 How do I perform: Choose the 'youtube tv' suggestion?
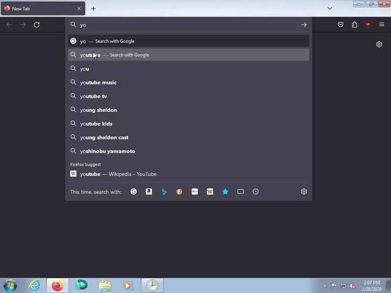point(189,96)
